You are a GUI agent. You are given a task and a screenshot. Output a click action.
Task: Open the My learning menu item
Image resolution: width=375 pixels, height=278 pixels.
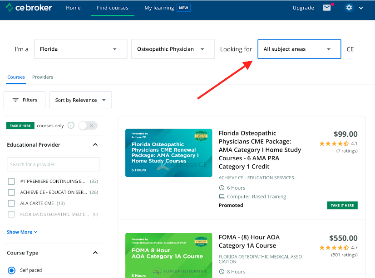pos(159,8)
